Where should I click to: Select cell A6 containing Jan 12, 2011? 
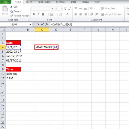coord(13,56)
